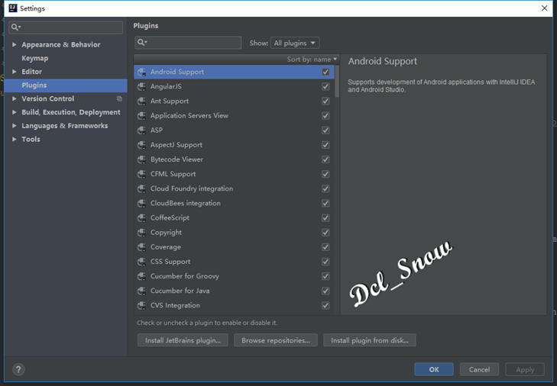
Task: Expand the Version Control arrow
Action: (15, 98)
